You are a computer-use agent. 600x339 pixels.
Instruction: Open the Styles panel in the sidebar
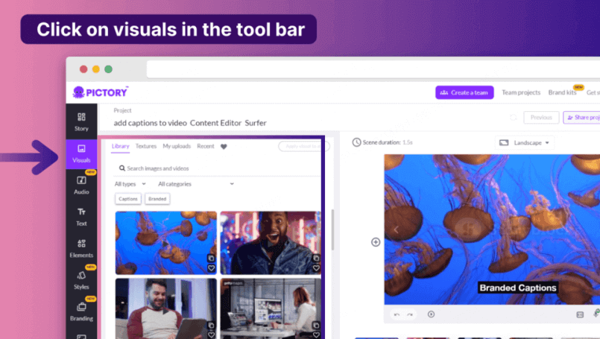pyautogui.click(x=81, y=280)
